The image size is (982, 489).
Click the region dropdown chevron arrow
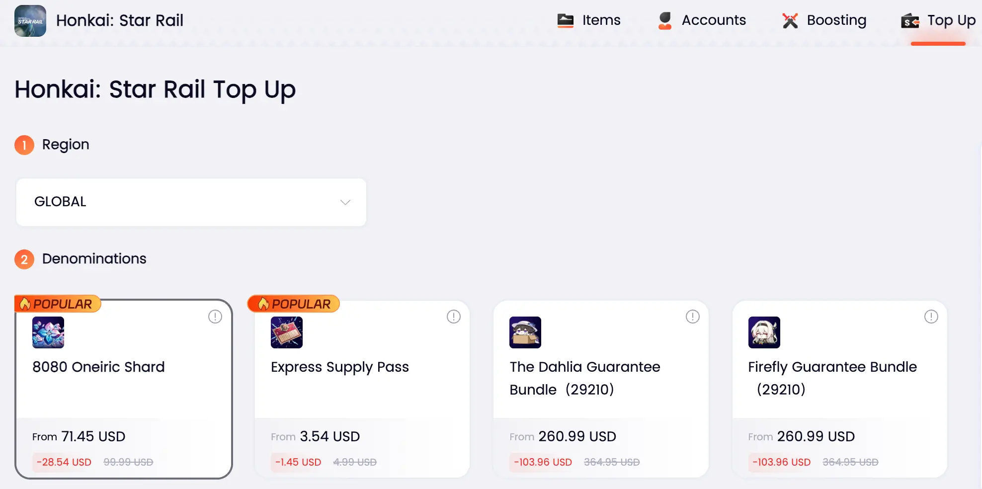[x=345, y=202]
